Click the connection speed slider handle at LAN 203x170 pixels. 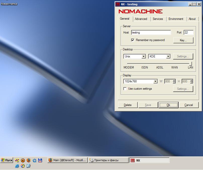[190, 63]
